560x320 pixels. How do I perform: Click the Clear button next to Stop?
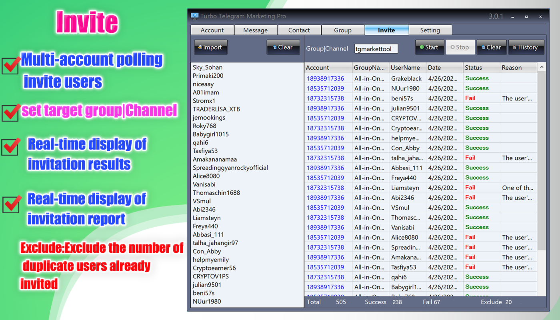(492, 47)
